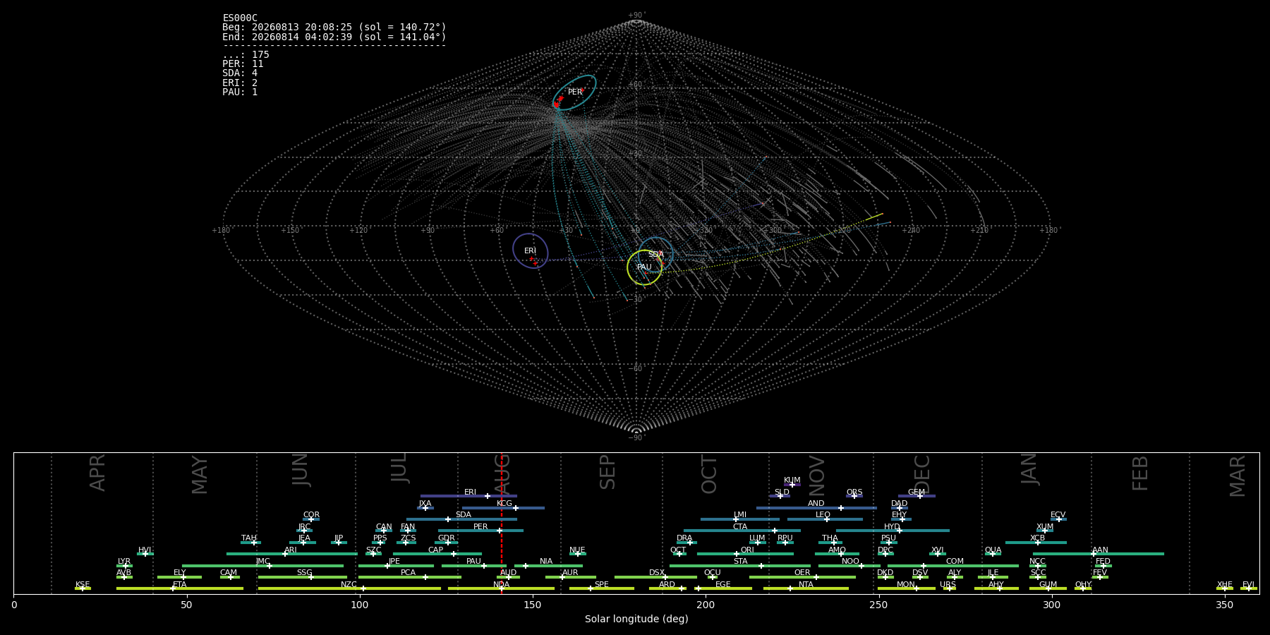This screenshot has height=635, width=1270.
Task: Click the 'PER: 11' count in legend
Action: (243, 64)
